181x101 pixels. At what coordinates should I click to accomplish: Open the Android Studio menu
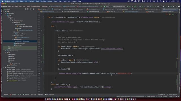[10, 1]
